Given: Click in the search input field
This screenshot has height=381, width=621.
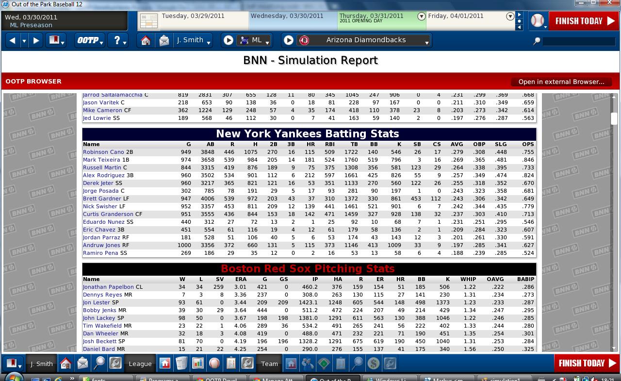Looking at the screenshot, I should tap(578, 41).
